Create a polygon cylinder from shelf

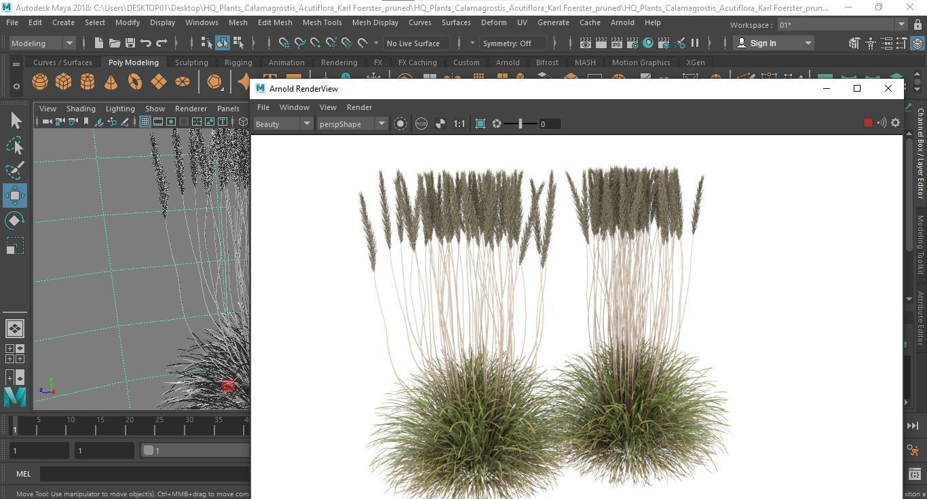point(88,82)
